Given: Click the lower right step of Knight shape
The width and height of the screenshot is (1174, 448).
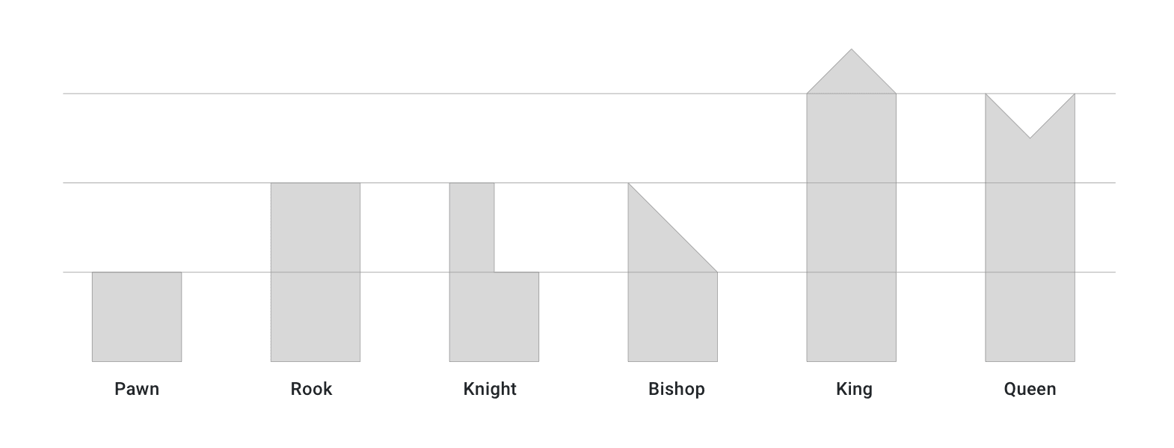Looking at the screenshot, I should [517, 317].
